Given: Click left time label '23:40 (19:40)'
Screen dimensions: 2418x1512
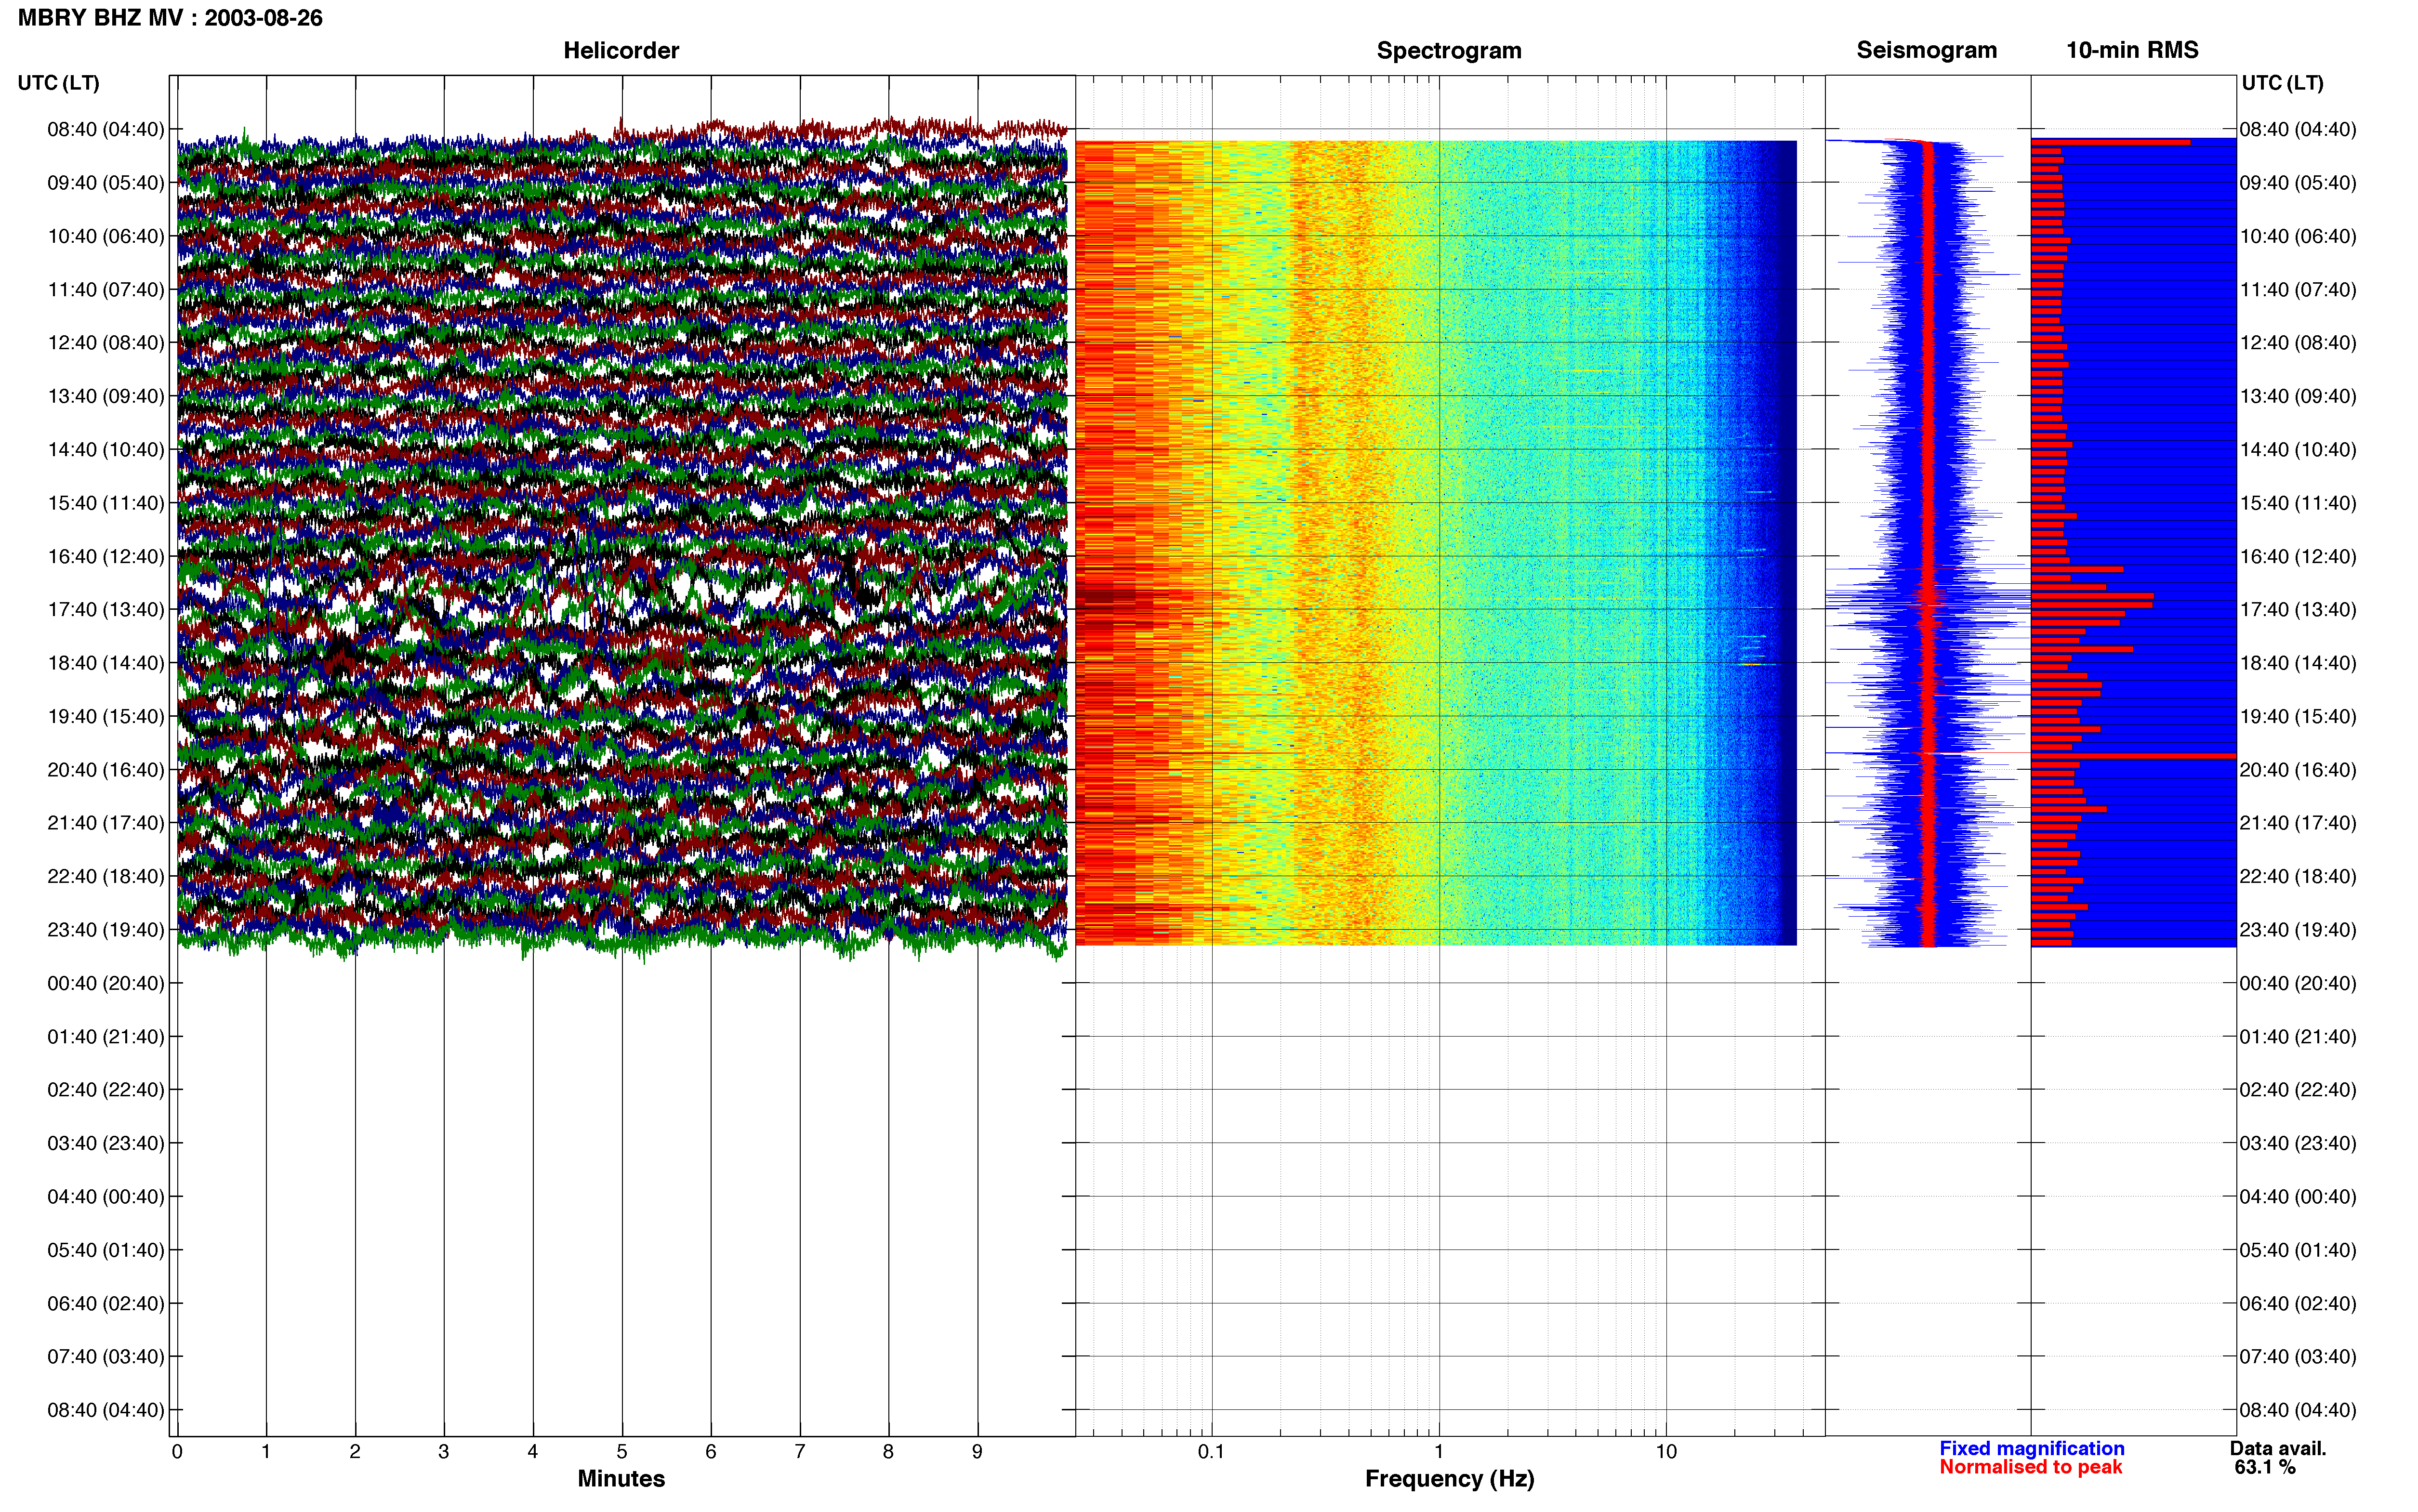Looking at the screenshot, I should coord(106,930).
